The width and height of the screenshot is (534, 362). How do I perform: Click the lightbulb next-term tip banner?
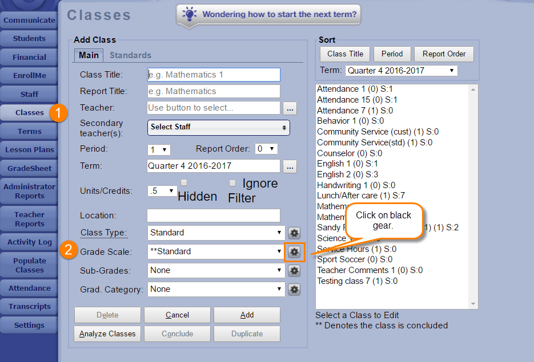268,14
